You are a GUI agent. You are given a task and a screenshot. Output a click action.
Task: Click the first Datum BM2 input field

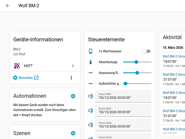123,96
